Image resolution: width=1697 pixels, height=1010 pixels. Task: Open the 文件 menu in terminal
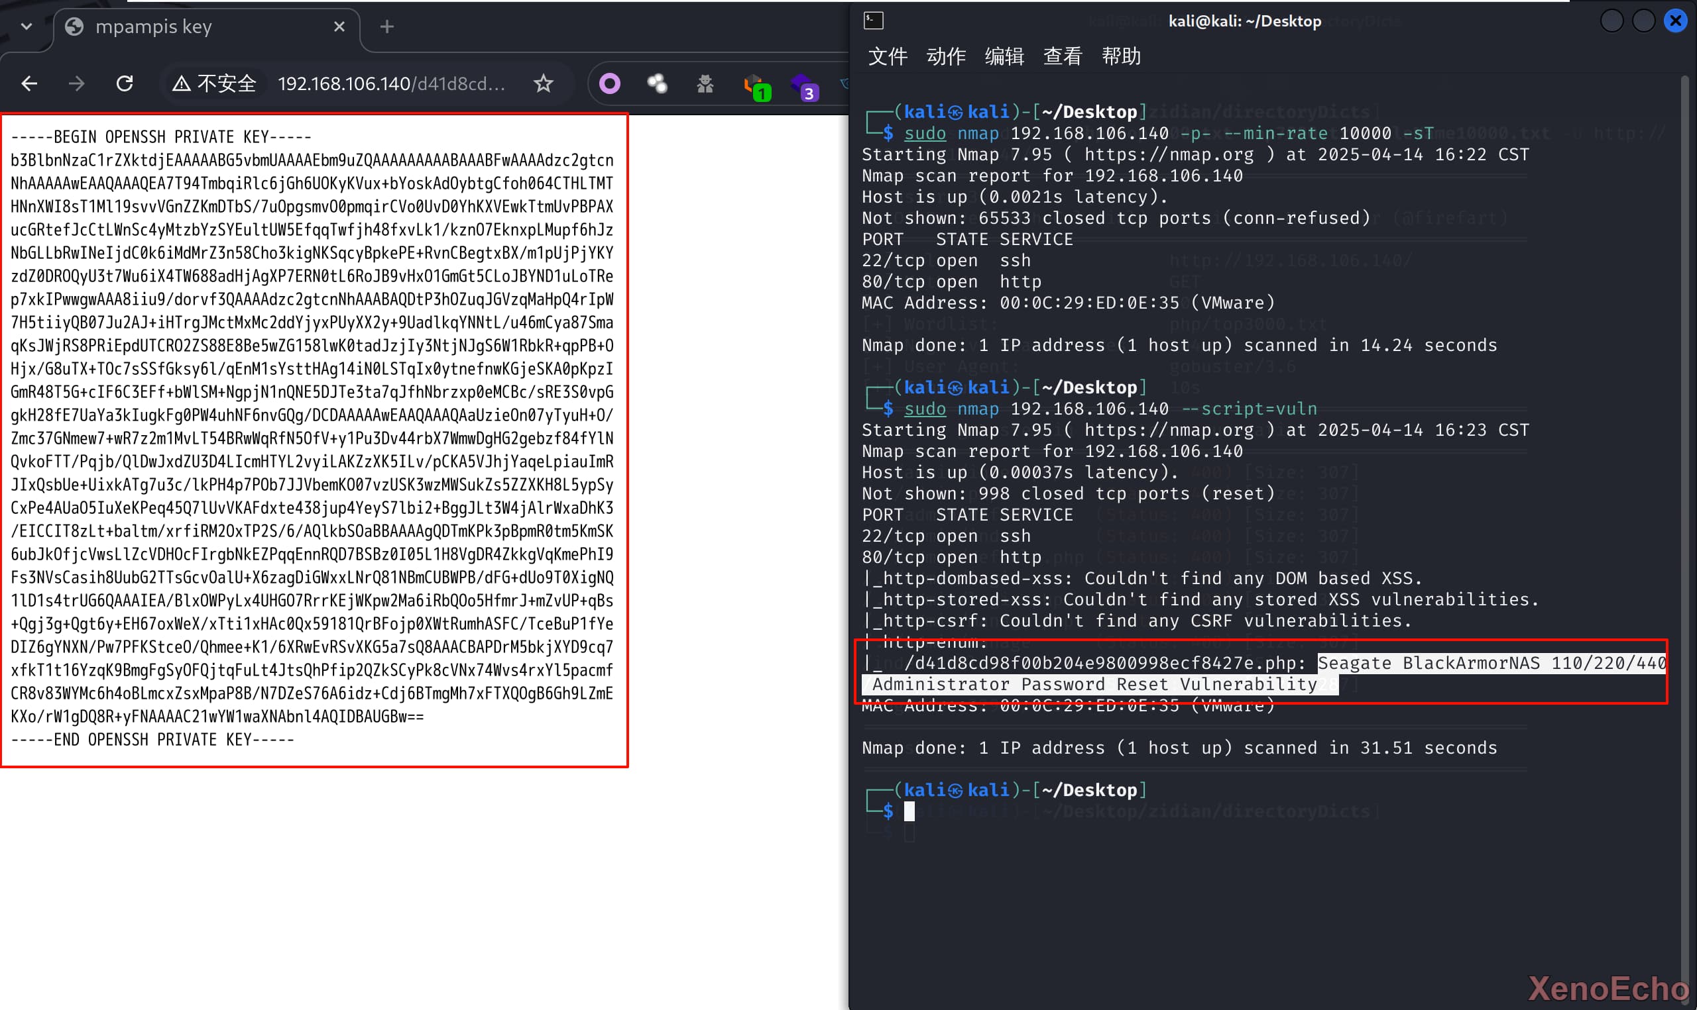click(888, 56)
